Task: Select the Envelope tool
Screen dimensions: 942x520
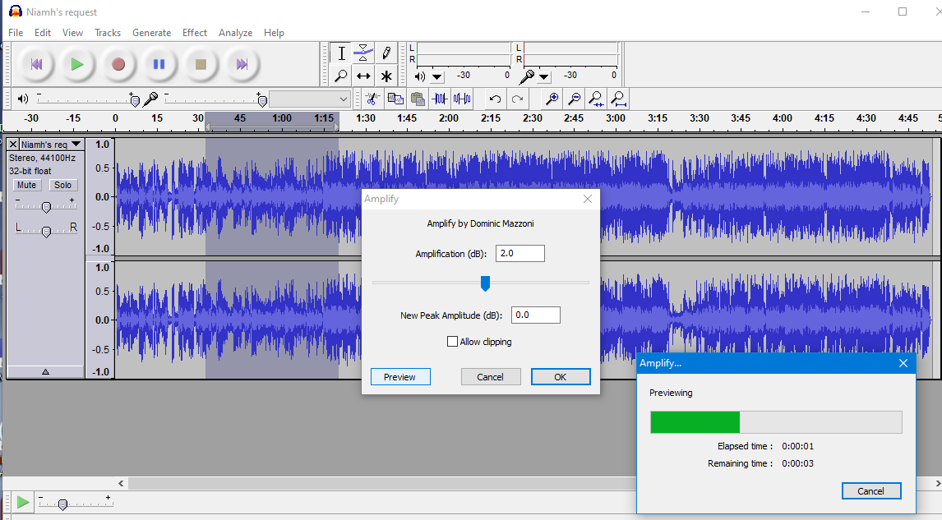Action: [362, 53]
